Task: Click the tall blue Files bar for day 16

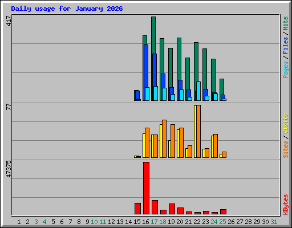Action: (x=146, y=66)
